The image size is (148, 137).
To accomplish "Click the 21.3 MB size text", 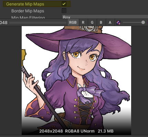I will point(106,131).
